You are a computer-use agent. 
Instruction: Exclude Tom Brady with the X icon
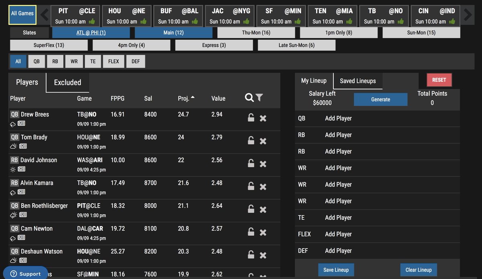[x=263, y=141]
